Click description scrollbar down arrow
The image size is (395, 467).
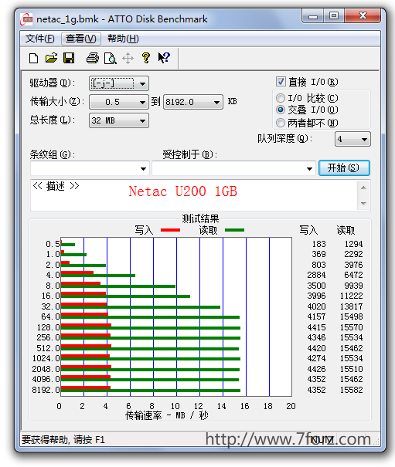[363, 204]
